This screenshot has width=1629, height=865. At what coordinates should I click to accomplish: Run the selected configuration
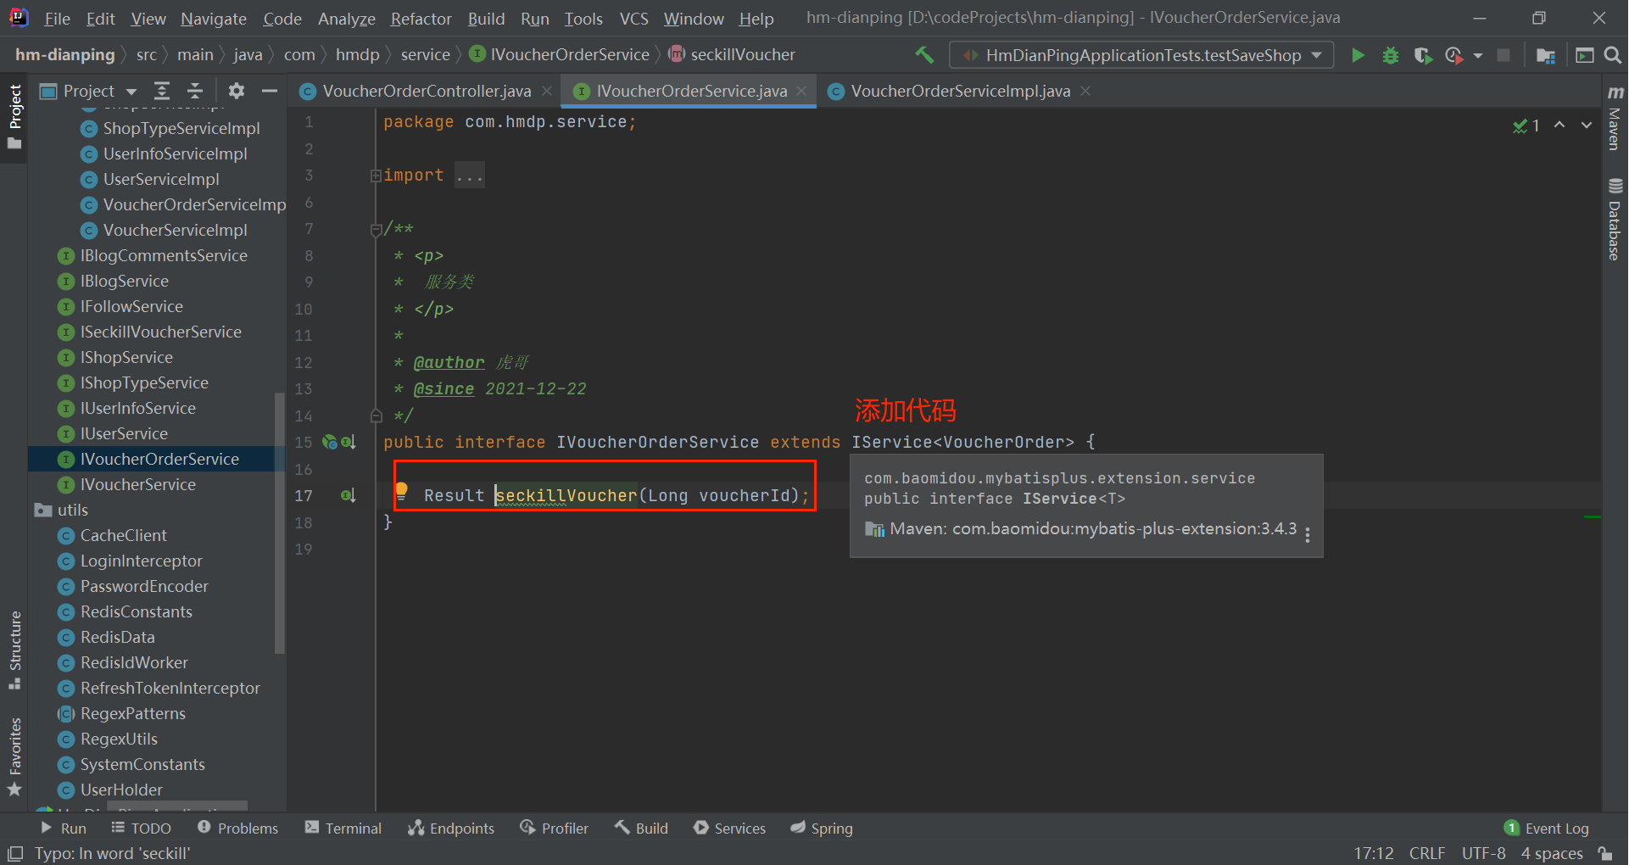1358,55
